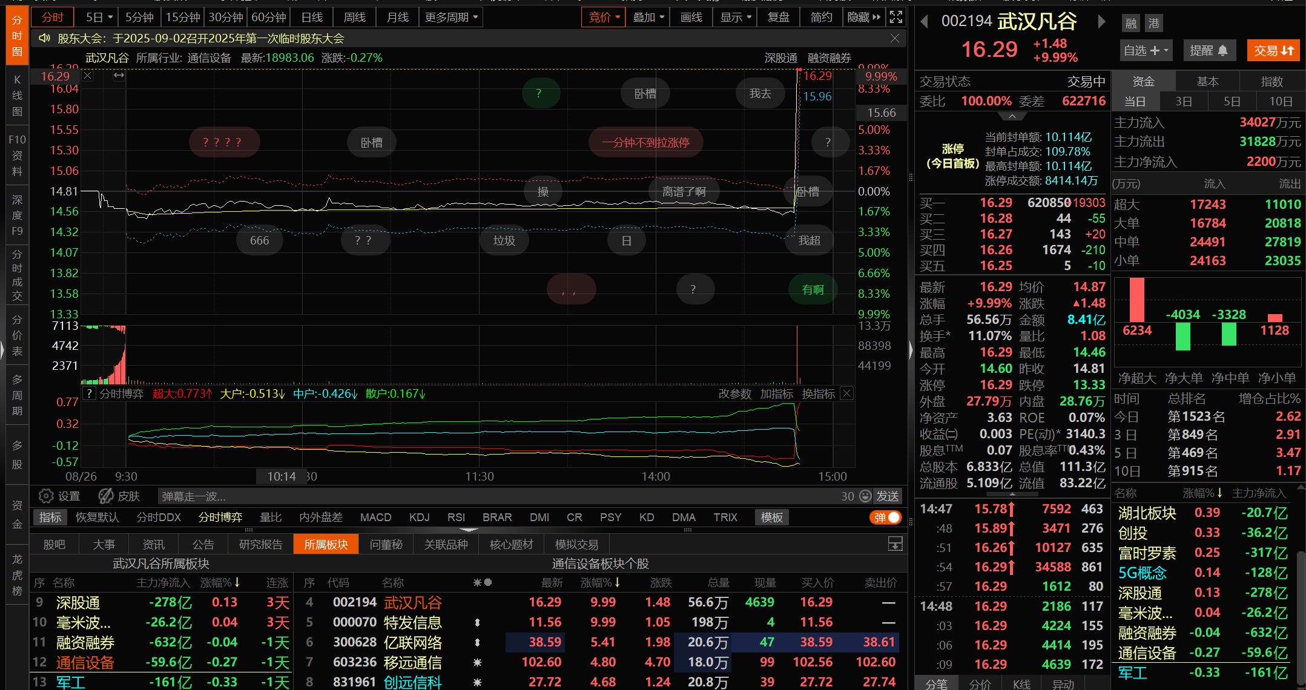This screenshot has height=690, width=1306.
Task: Open the 竞价 dropdown
Action: [x=604, y=17]
